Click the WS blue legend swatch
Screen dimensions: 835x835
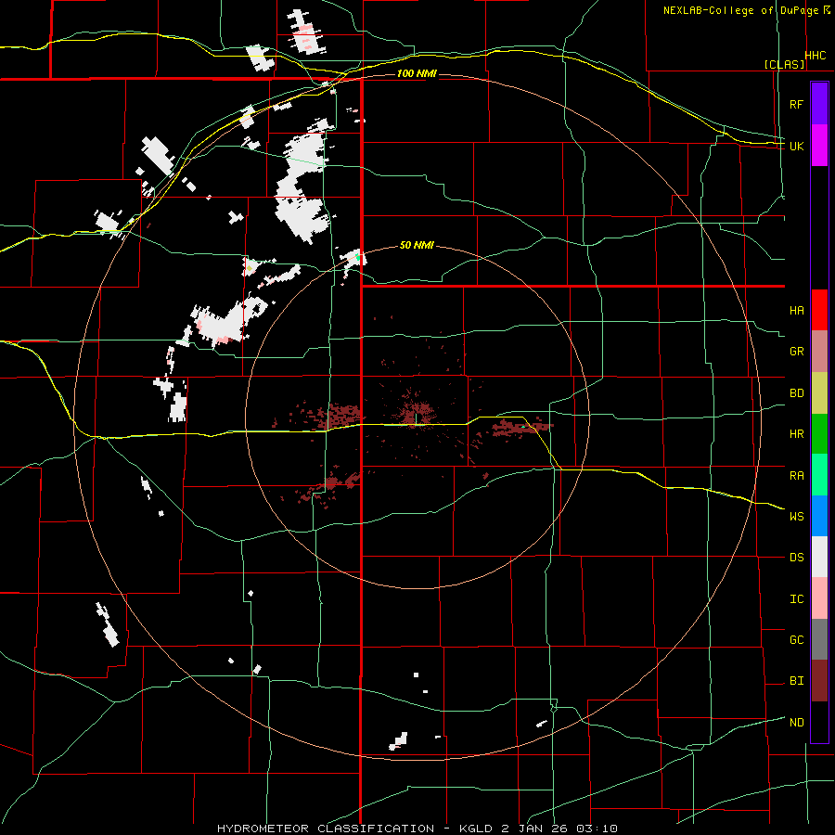point(819,516)
